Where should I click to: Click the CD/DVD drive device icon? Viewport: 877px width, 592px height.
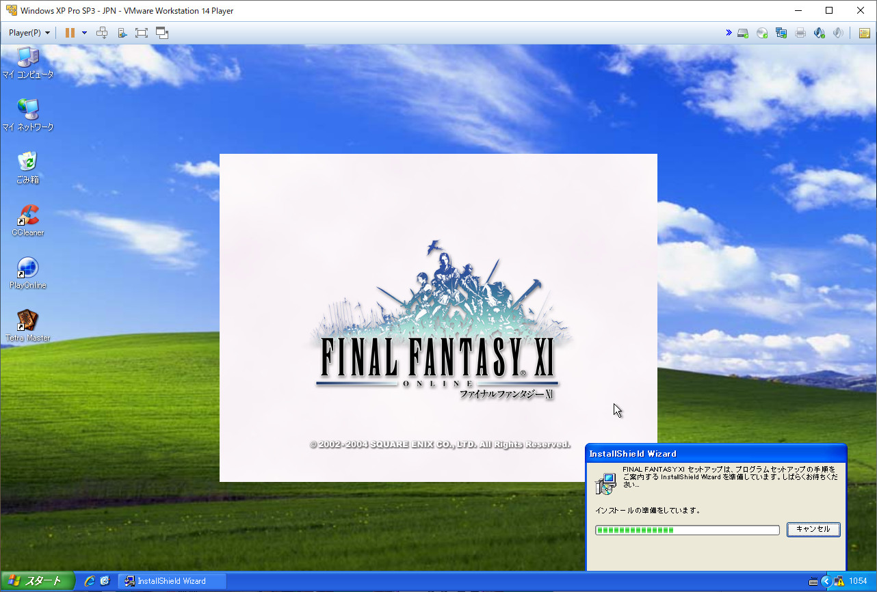click(x=762, y=33)
